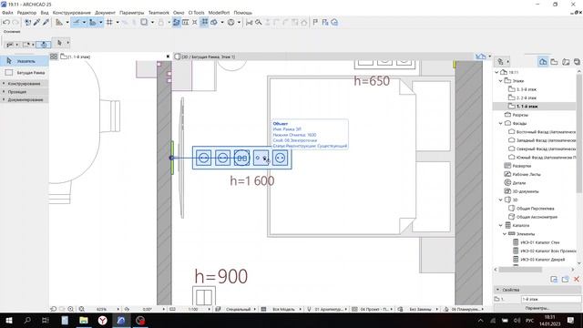Screen dimensions: 583x328
Task: Open the 3D view dropdown arrow
Action: 222,22
